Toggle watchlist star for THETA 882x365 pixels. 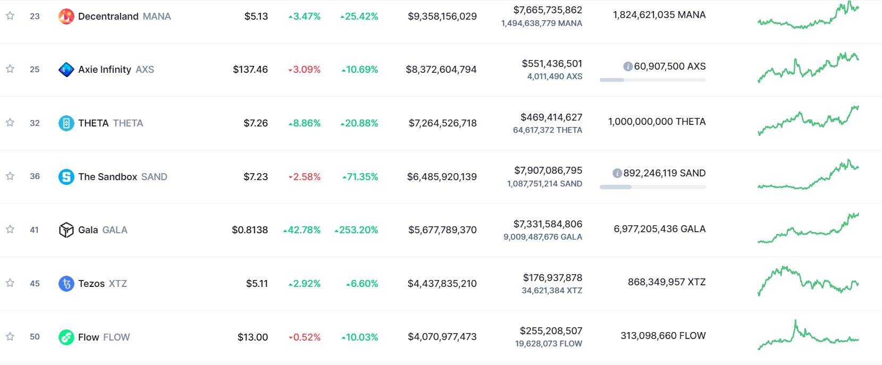[x=10, y=123]
